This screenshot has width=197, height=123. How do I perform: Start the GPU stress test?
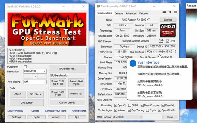click(x=67, y=69)
